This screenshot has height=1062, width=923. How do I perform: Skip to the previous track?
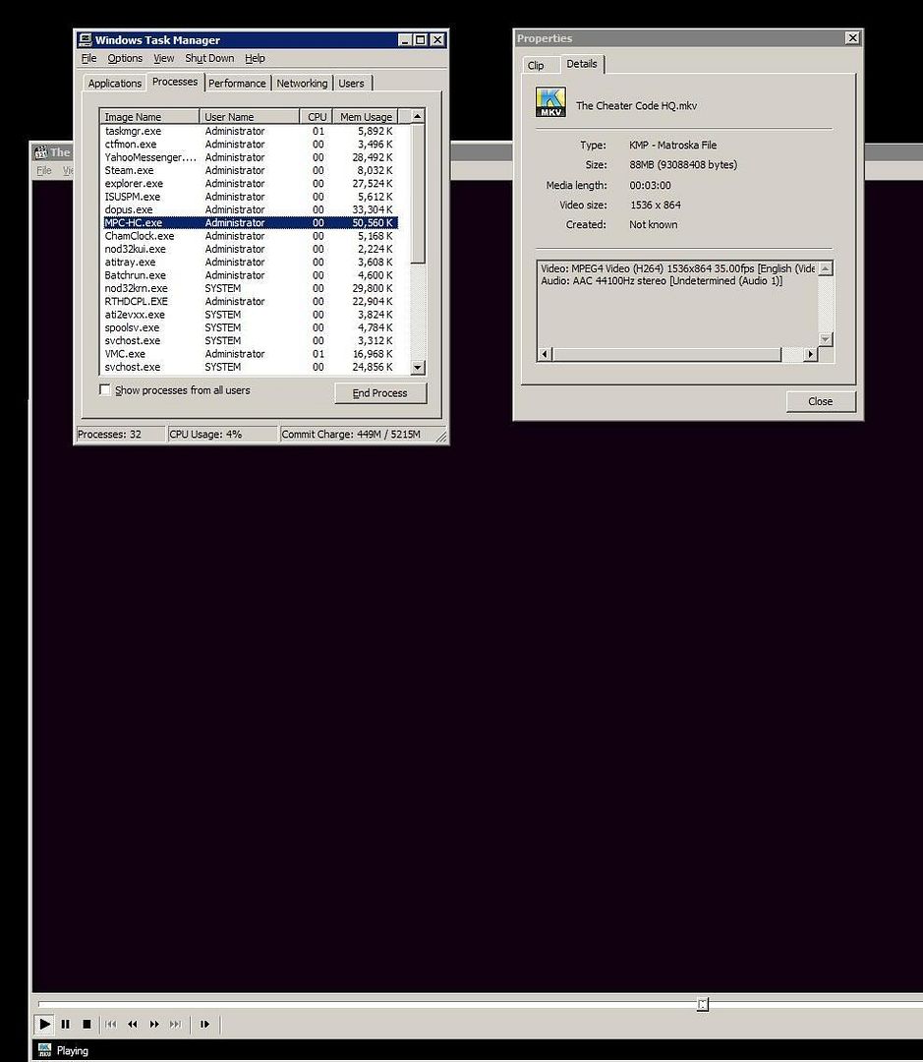[x=112, y=1024]
